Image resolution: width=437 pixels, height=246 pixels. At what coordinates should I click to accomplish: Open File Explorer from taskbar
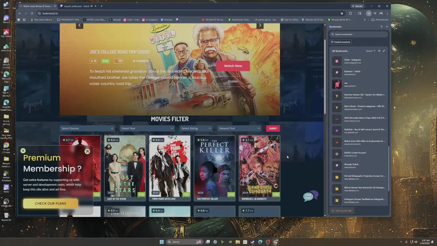(237, 242)
